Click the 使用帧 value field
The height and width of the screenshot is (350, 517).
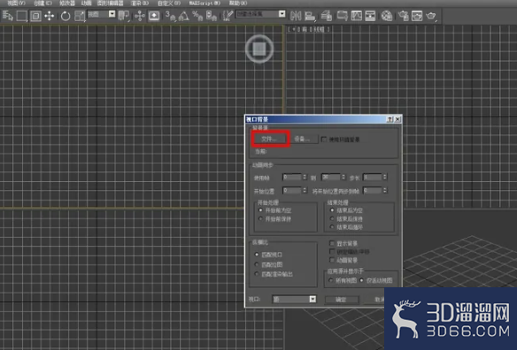tap(292, 177)
